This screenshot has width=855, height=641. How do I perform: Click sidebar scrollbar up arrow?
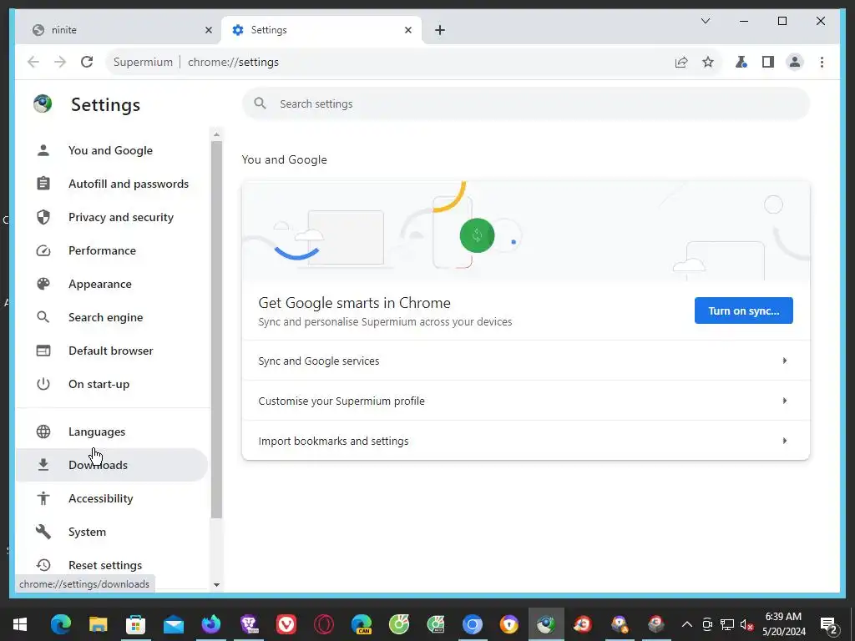pos(216,134)
